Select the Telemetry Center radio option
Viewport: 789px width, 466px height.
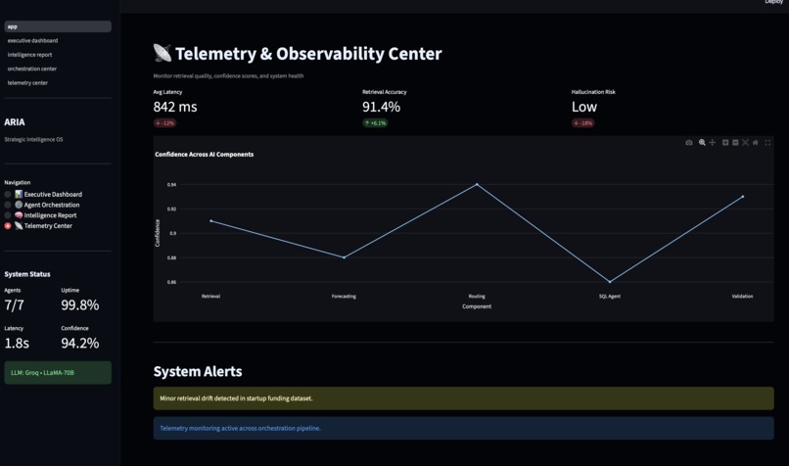(8, 226)
